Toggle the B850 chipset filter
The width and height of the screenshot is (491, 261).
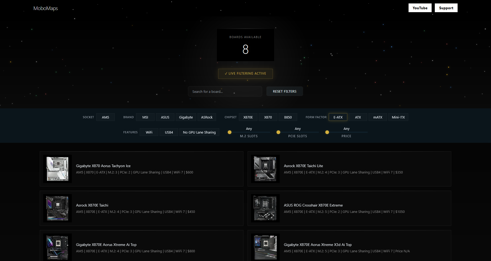pos(288,117)
